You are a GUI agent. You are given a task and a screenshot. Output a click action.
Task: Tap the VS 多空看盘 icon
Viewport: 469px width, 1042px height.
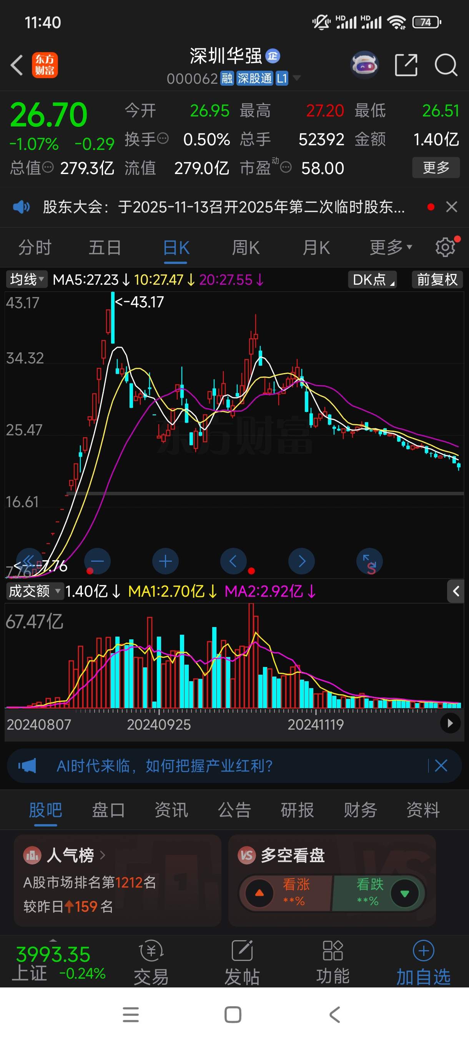pyautogui.click(x=246, y=856)
